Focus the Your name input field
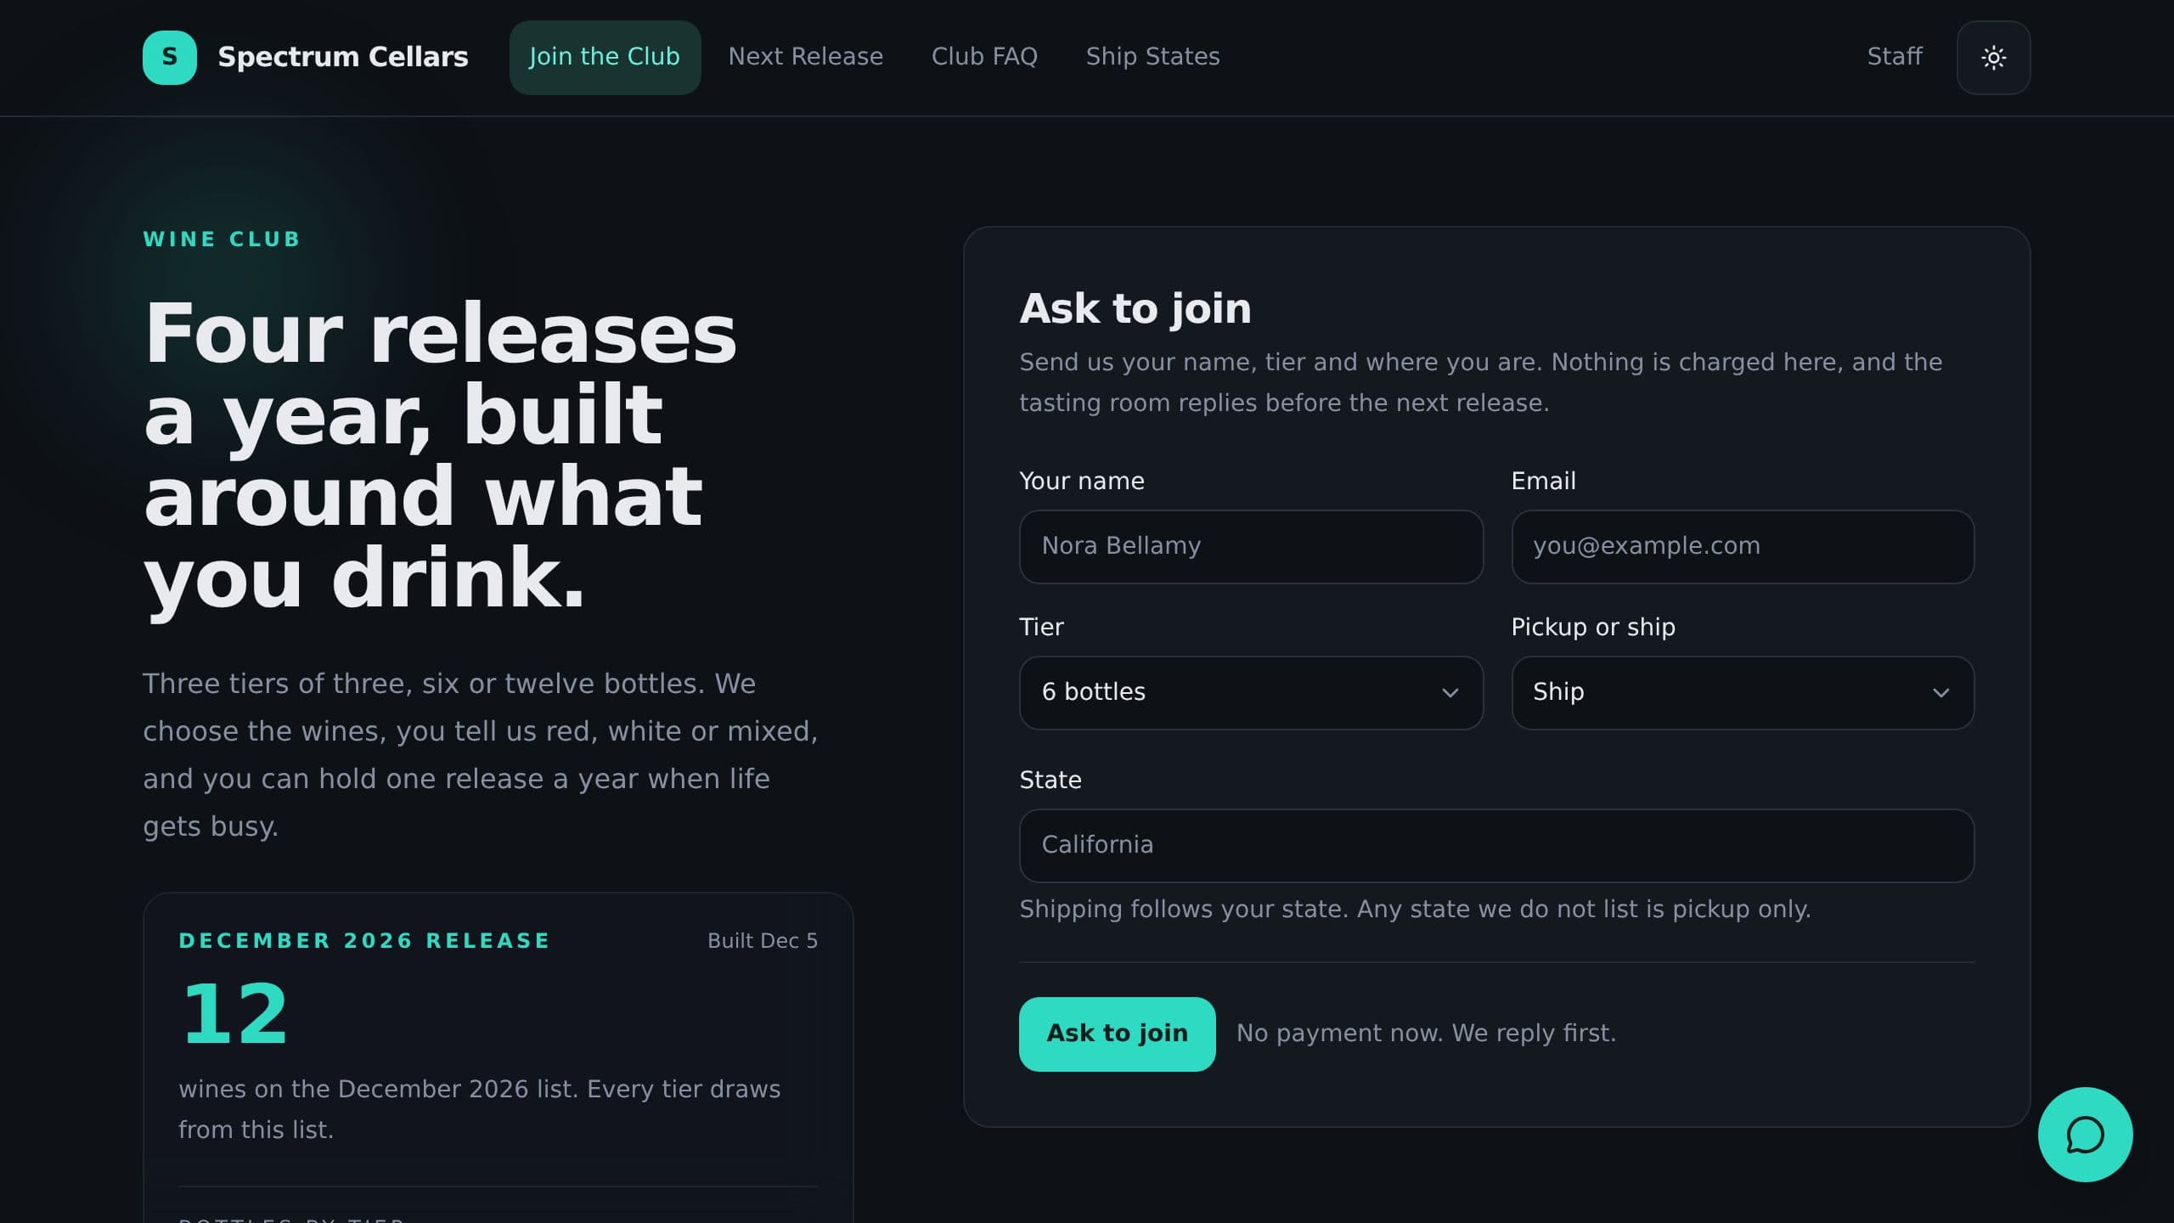 pos(1251,546)
